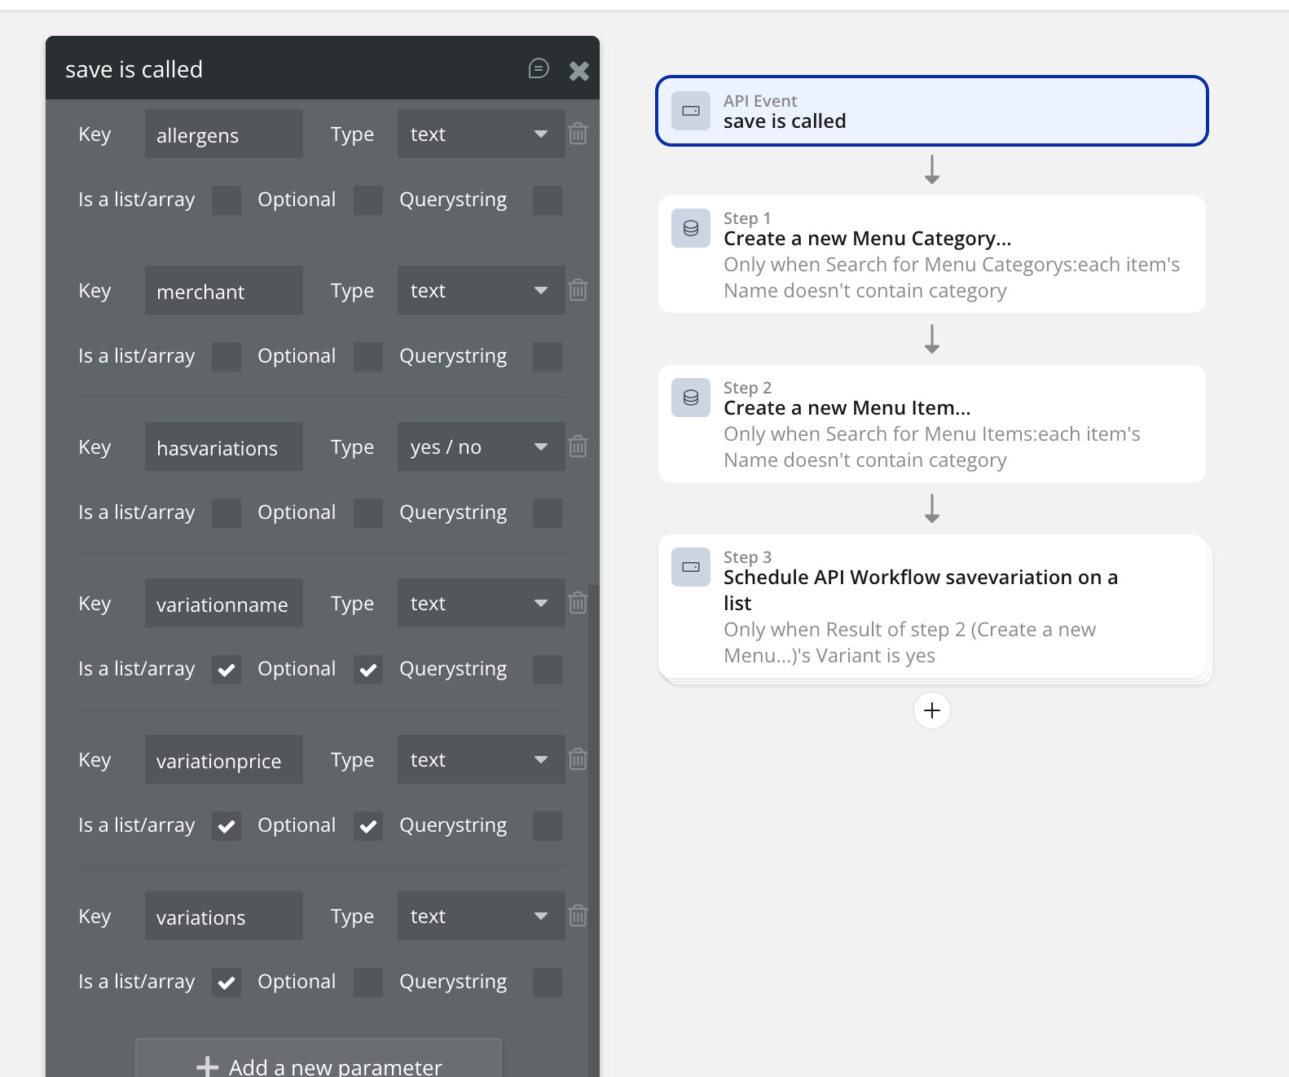Uncheck Optional for variationprice
The height and width of the screenshot is (1077, 1289).
click(368, 826)
